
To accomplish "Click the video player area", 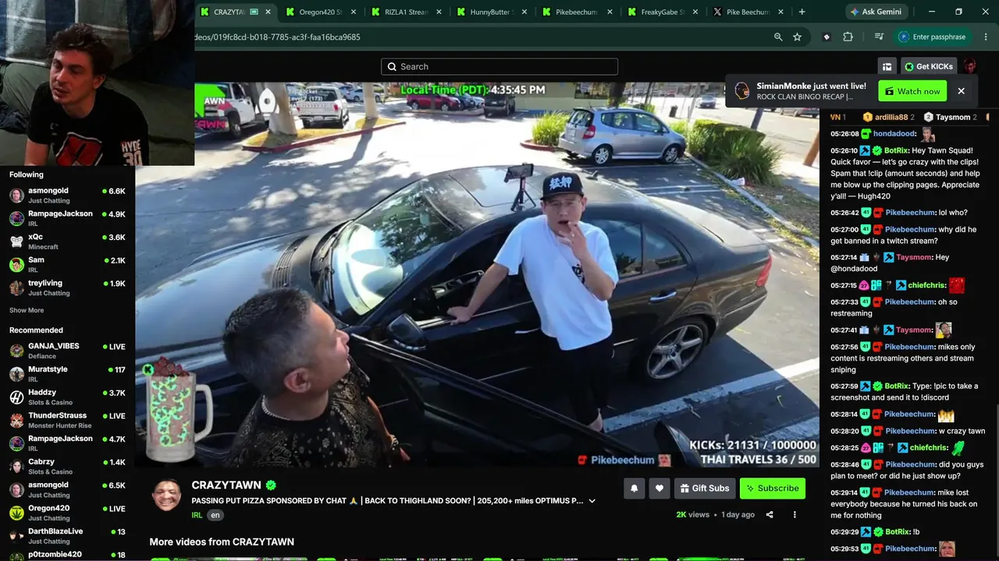I will click(x=478, y=274).
